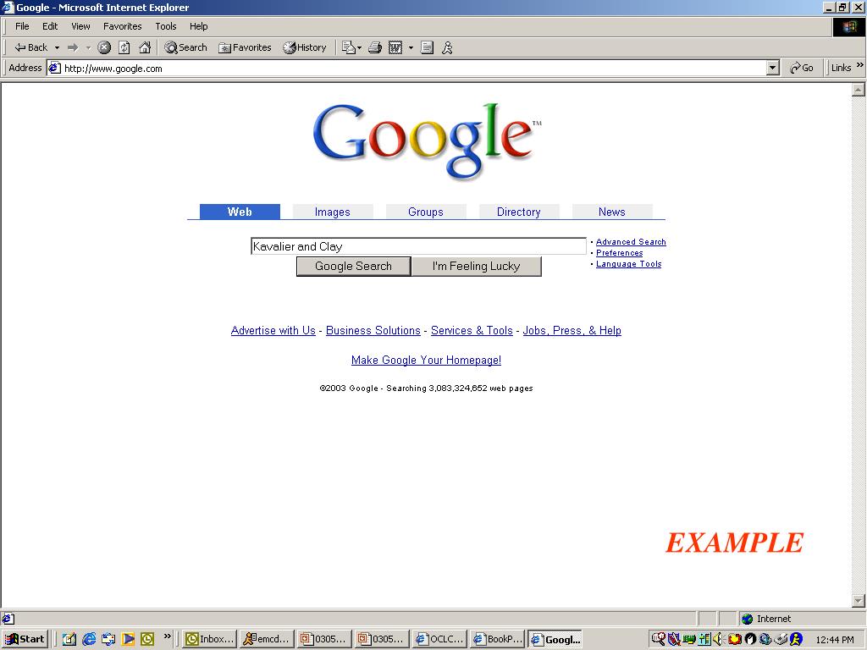Click the Stop loading icon

point(104,47)
